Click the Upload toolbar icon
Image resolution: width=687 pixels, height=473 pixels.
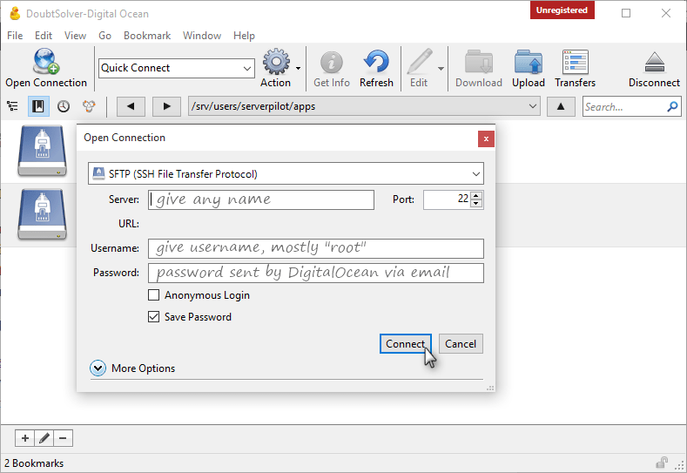click(x=529, y=61)
